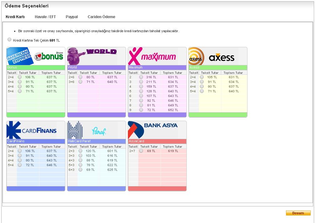Viewport: 316px width, 223px height.
Task: Click the Ödeme Seçenekleri page heading
Action: tap(27, 6)
